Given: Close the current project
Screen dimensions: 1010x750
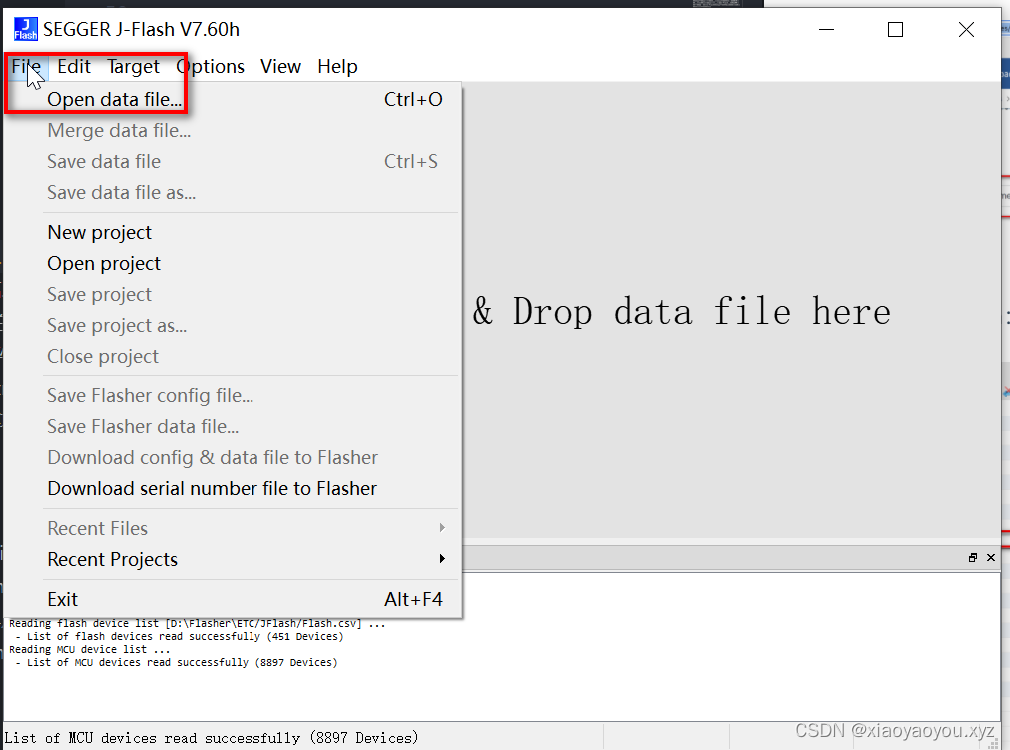Looking at the screenshot, I should pyautogui.click(x=103, y=356).
